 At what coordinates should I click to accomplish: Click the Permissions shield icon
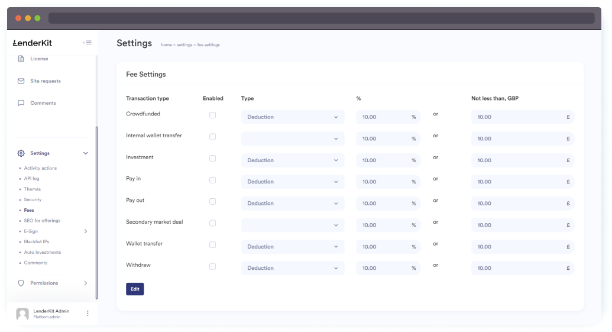click(x=21, y=283)
